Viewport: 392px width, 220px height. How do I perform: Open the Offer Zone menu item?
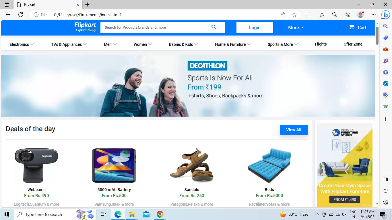353,44
